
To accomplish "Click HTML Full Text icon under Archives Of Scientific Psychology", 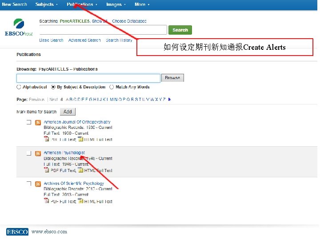I will tap(81, 200).
